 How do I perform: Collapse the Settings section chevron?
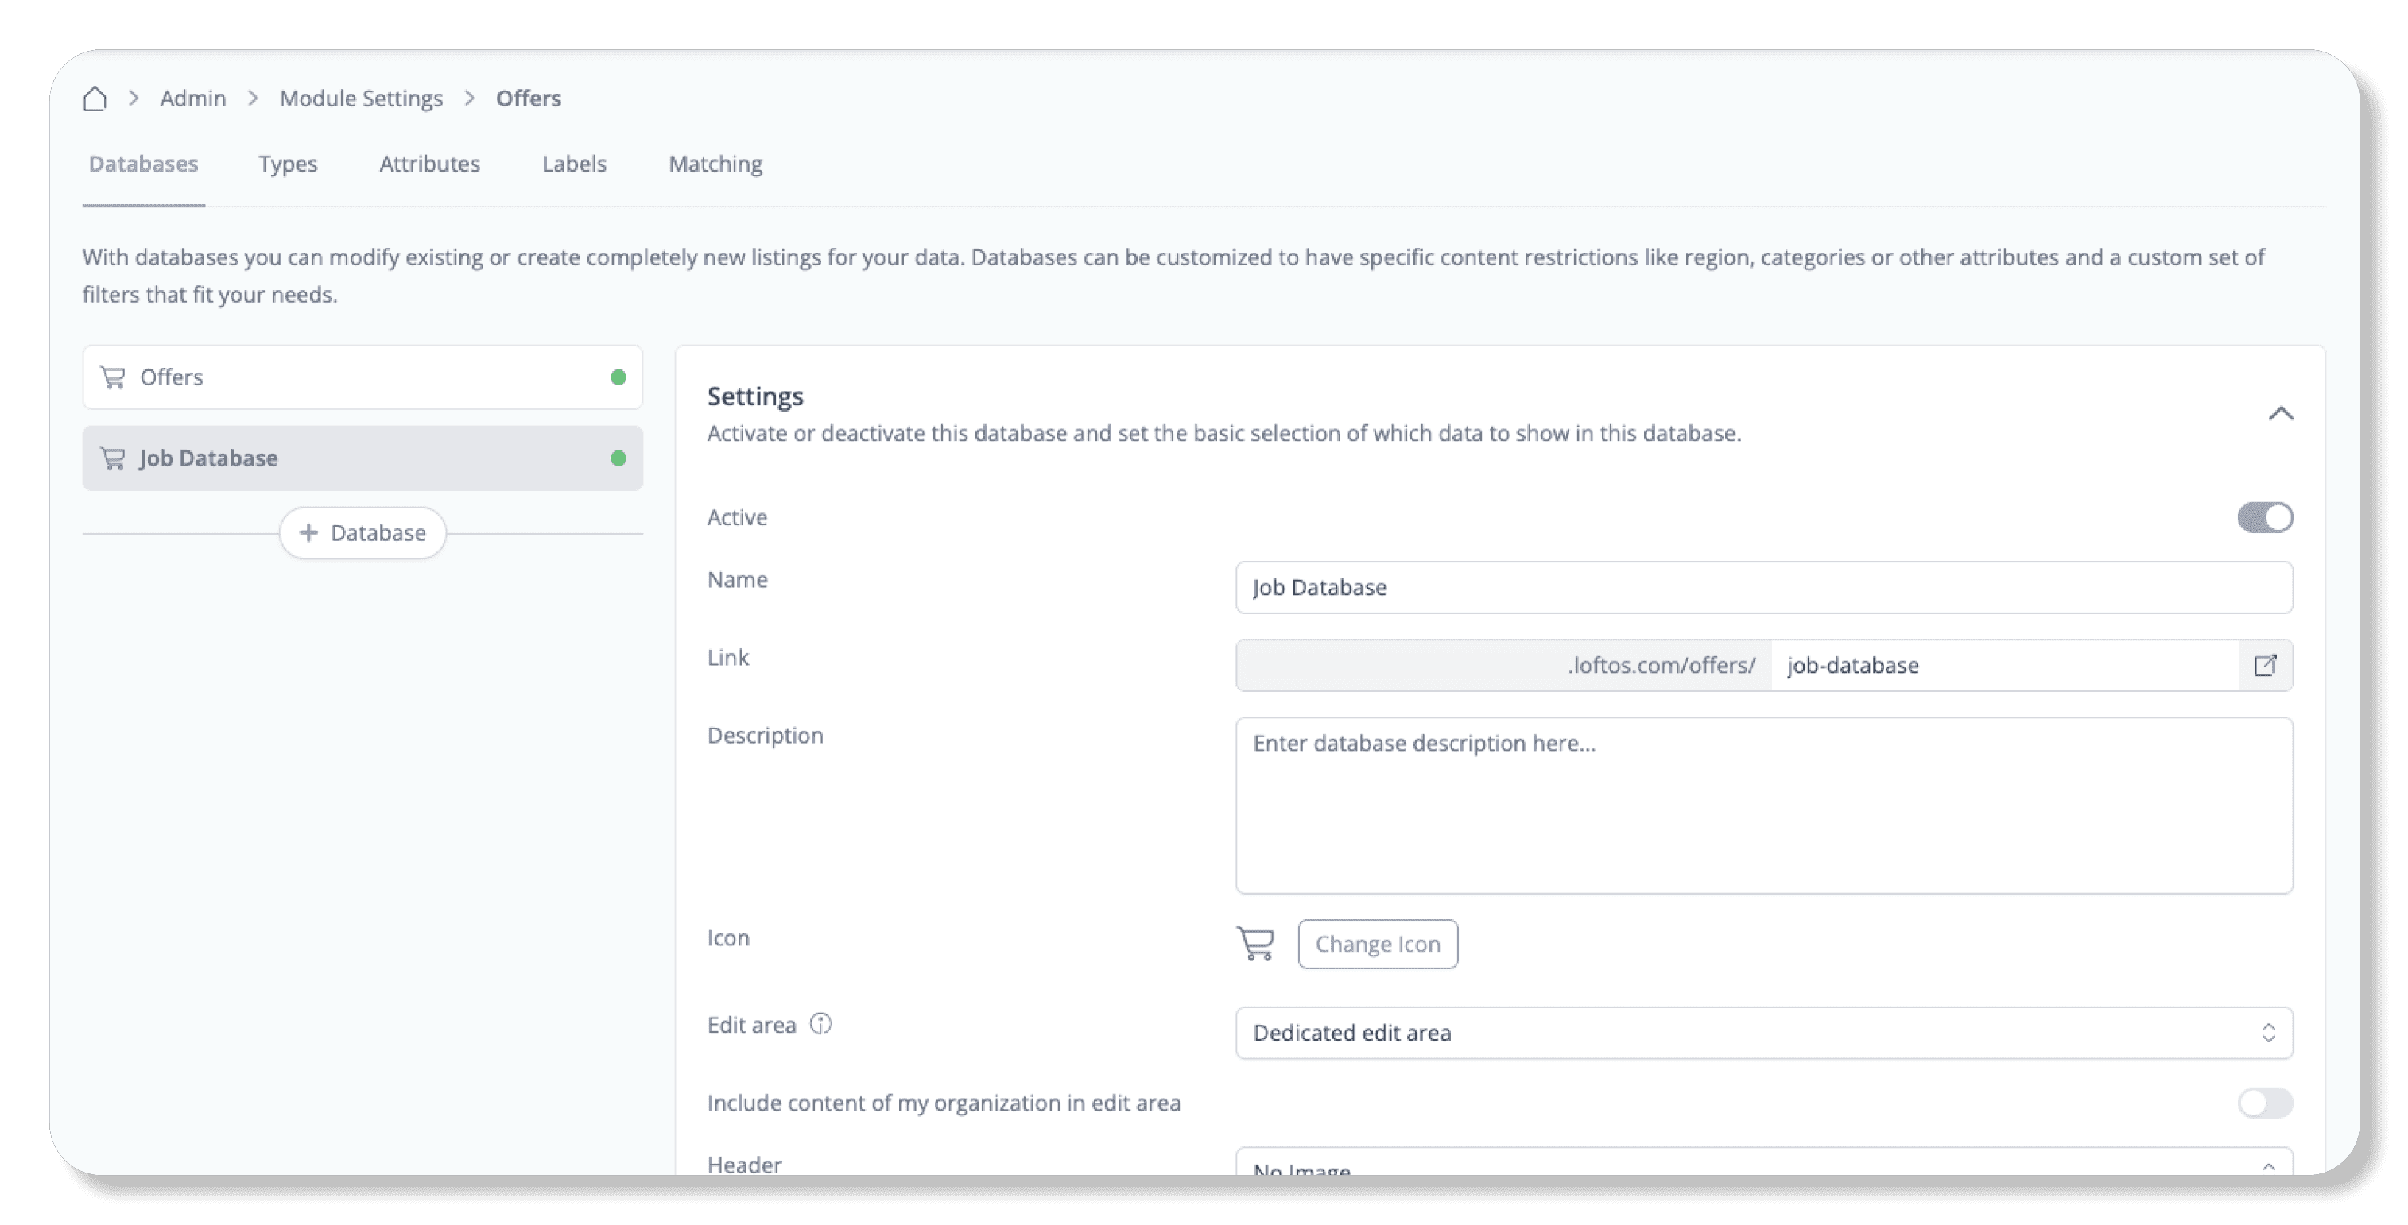tap(2281, 413)
